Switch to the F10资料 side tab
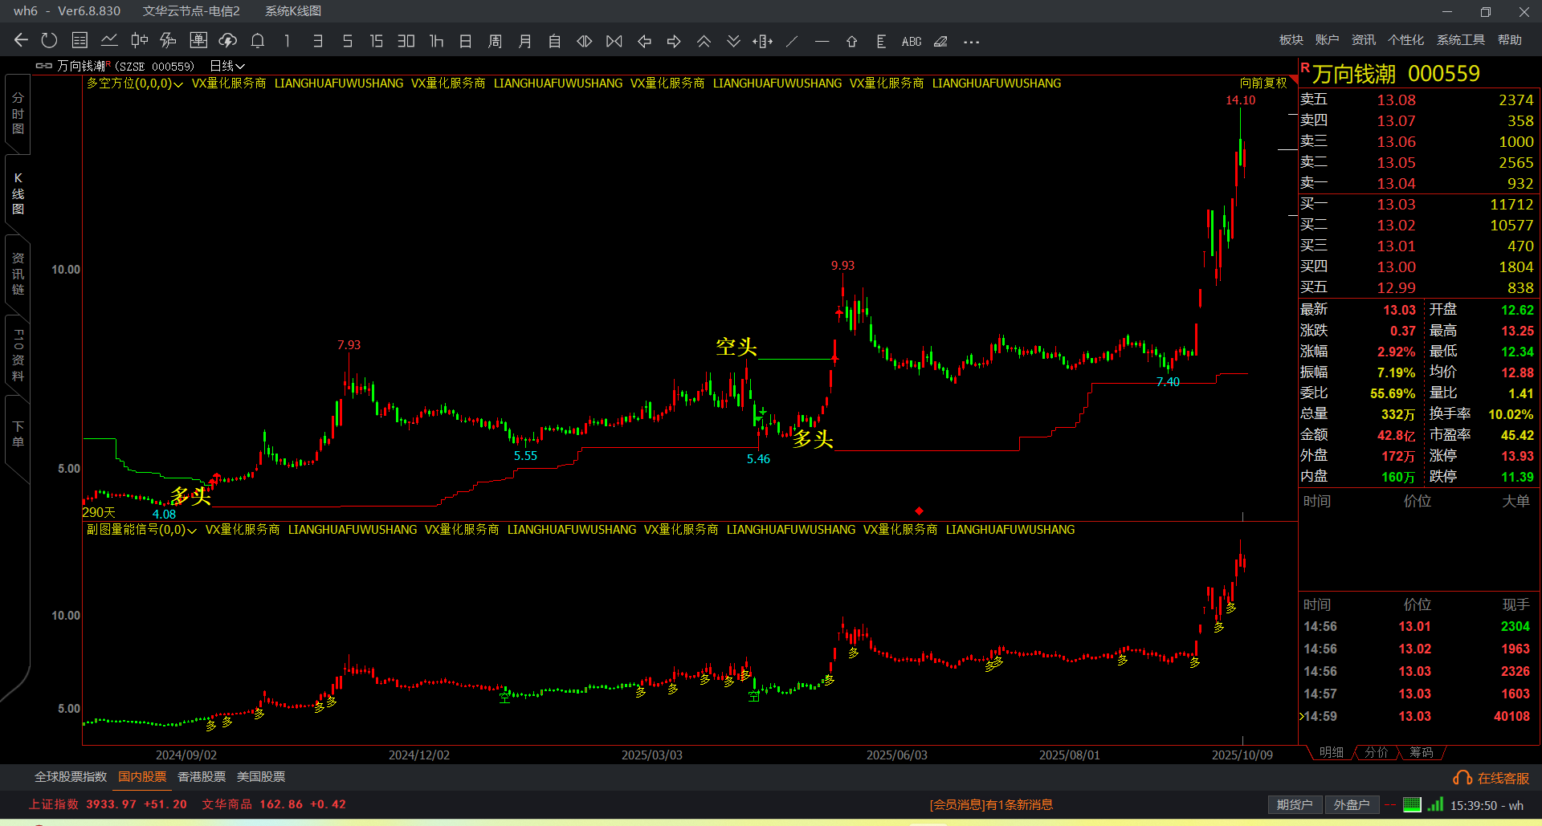 pyautogui.click(x=18, y=354)
